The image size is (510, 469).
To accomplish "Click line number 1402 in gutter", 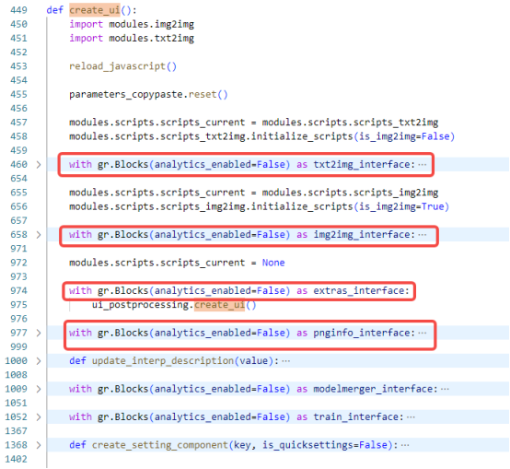I will [16, 459].
